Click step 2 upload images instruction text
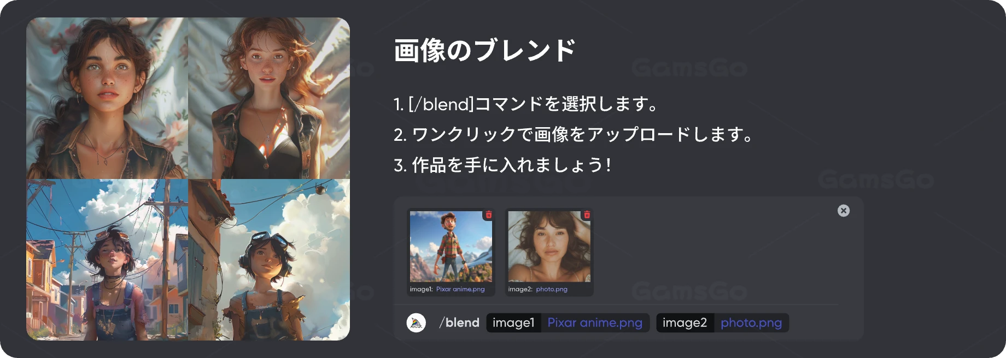1006x358 pixels. 574,134
